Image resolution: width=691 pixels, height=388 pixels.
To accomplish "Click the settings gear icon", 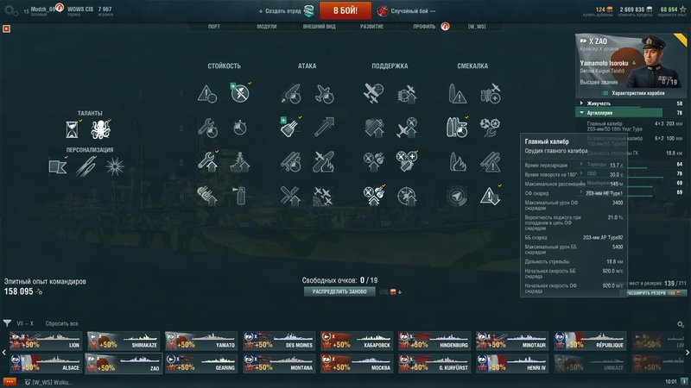I will (x=10, y=10).
